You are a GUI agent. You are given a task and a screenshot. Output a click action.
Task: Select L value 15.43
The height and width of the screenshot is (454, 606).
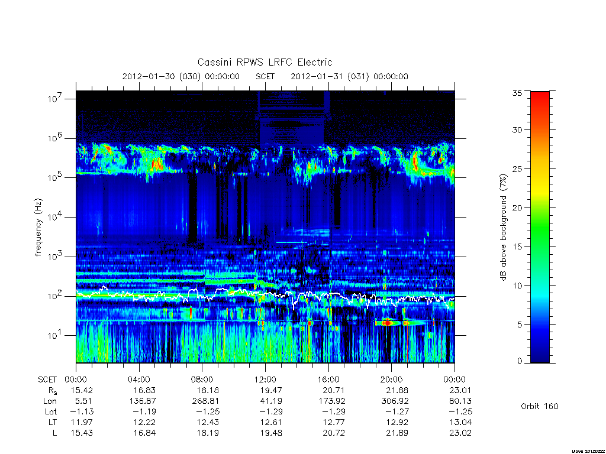(x=82, y=433)
